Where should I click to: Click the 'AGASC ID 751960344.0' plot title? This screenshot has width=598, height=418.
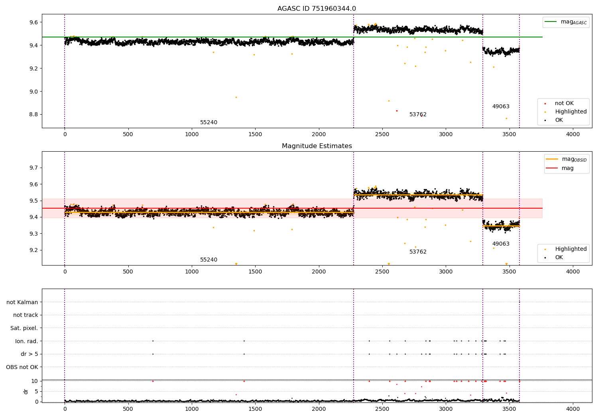point(317,9)
